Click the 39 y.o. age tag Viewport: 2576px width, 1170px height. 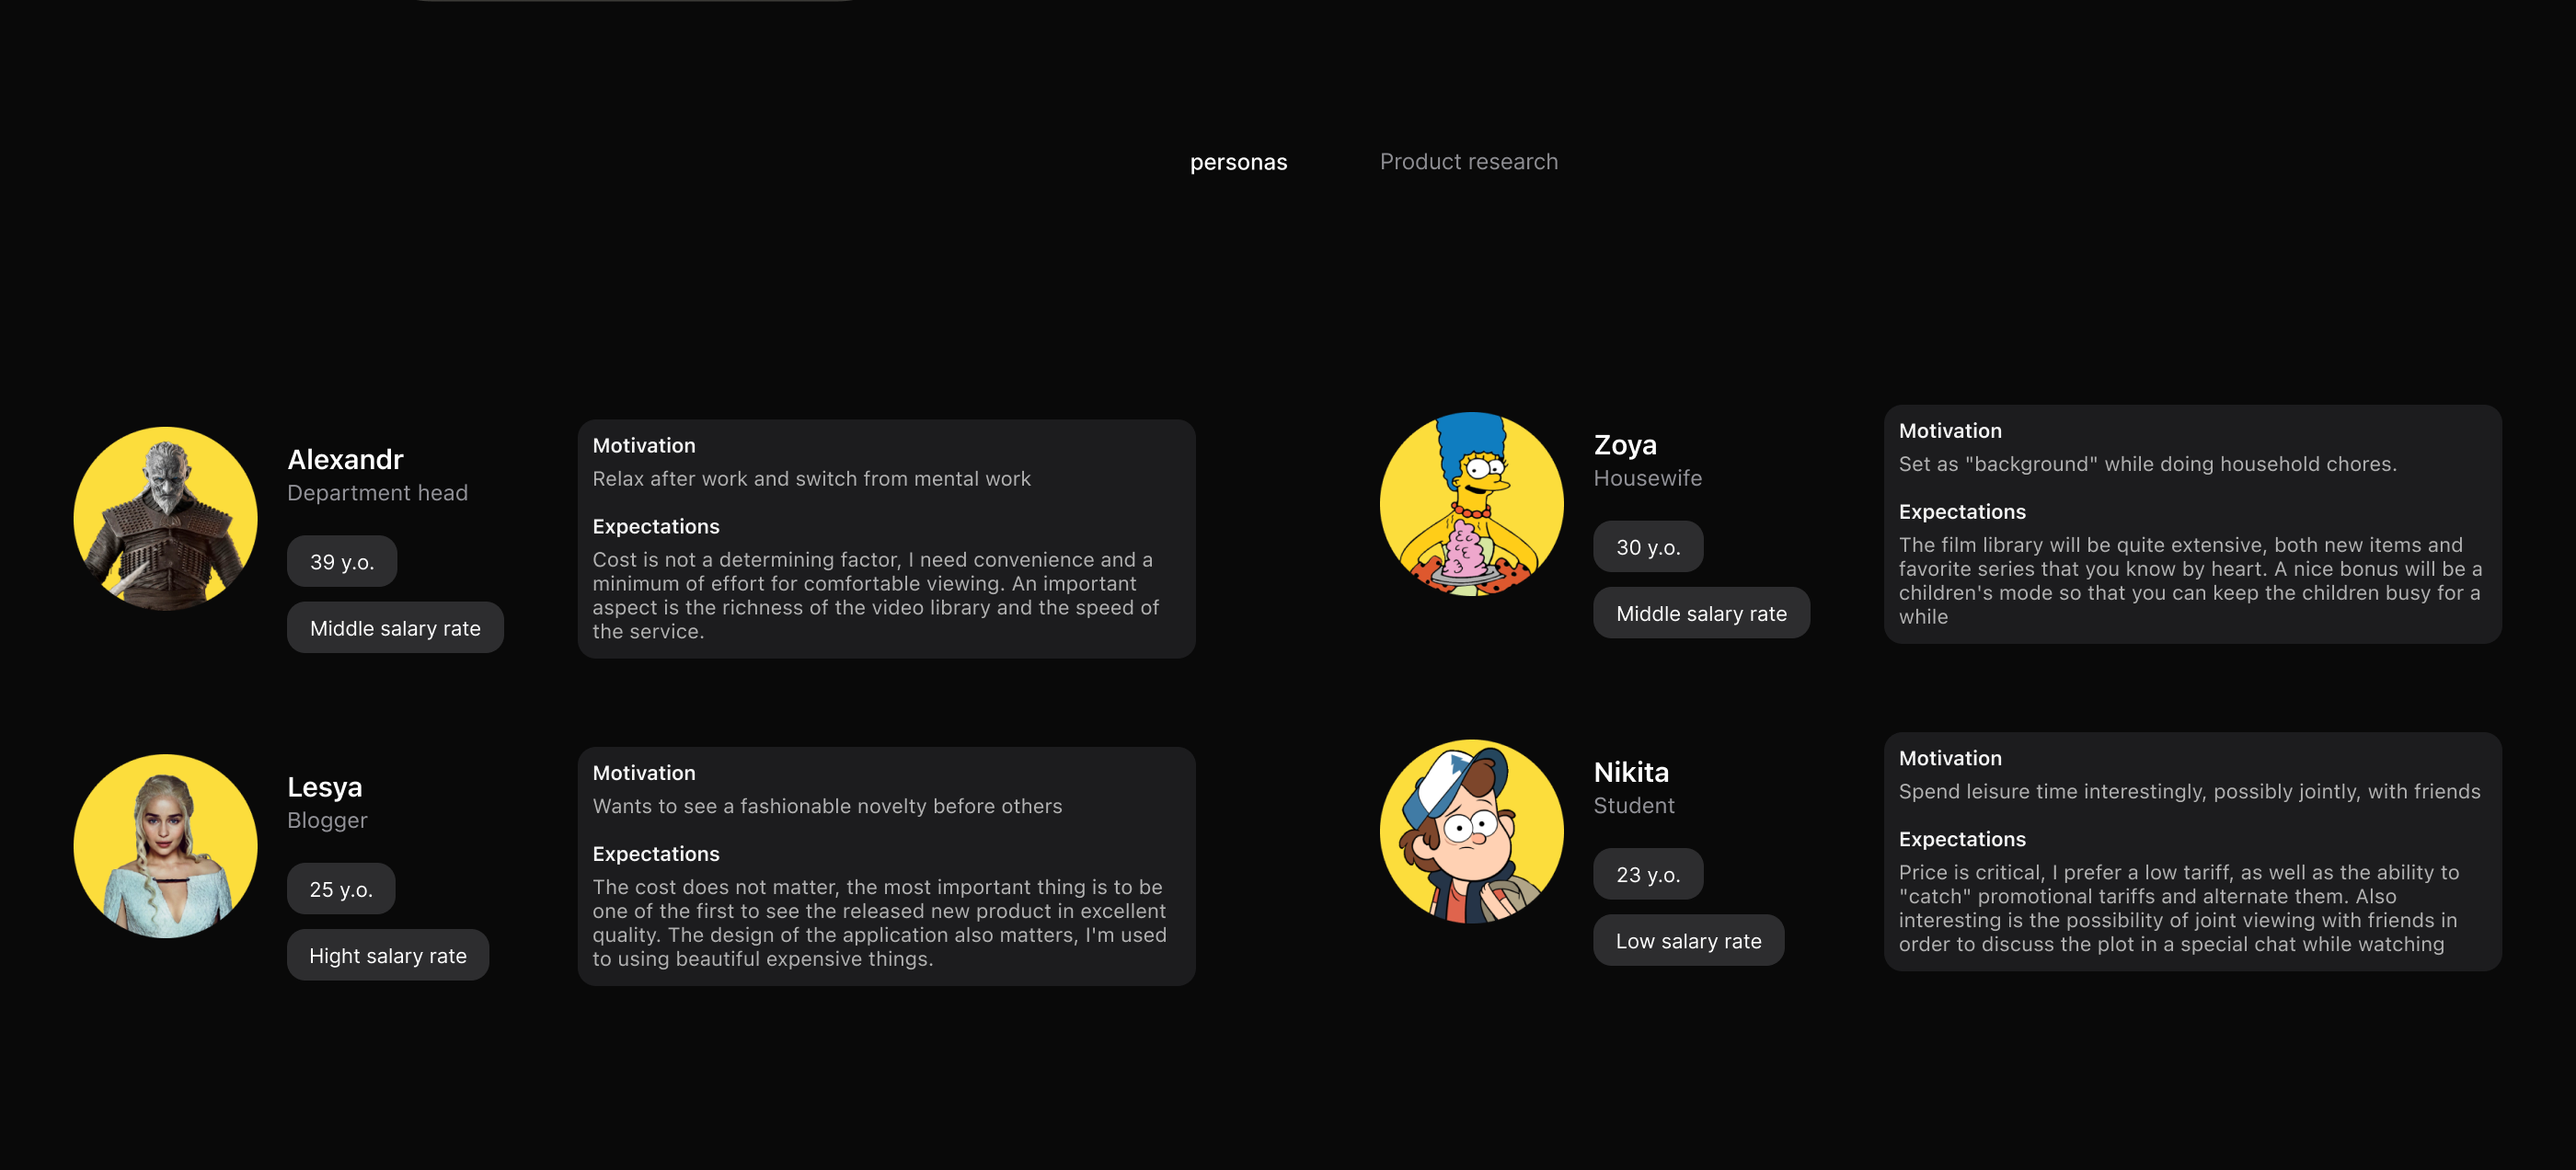(x=342, y=562)
